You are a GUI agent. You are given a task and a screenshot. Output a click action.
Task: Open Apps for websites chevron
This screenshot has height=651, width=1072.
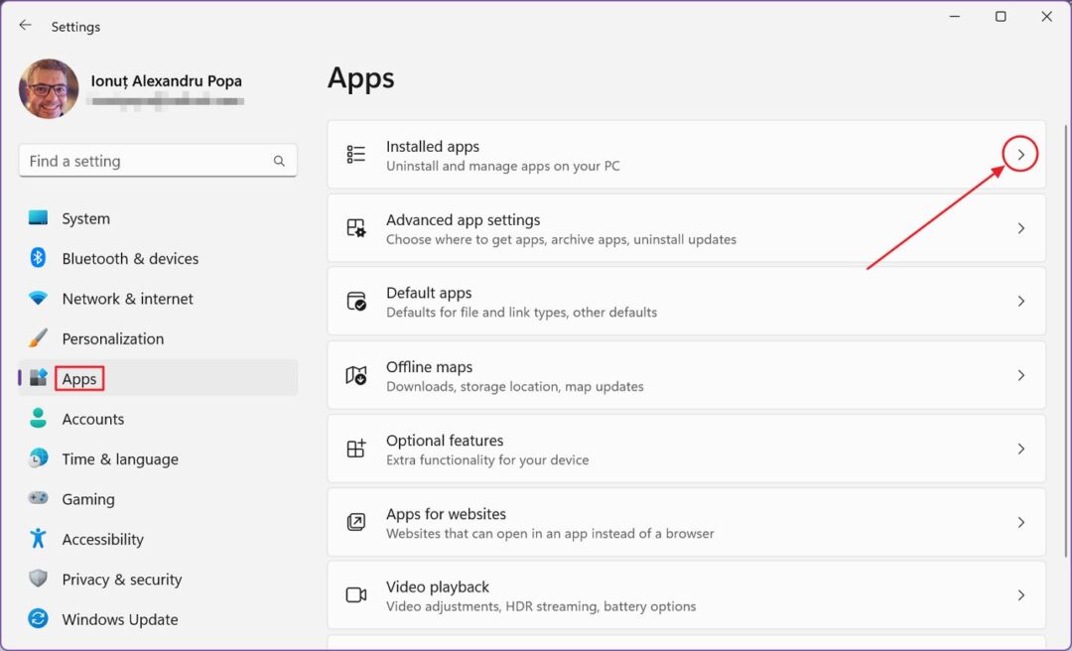click(1020, 522)
